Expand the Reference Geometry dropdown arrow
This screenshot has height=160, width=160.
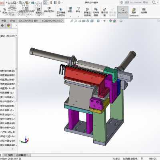[79, 16]
